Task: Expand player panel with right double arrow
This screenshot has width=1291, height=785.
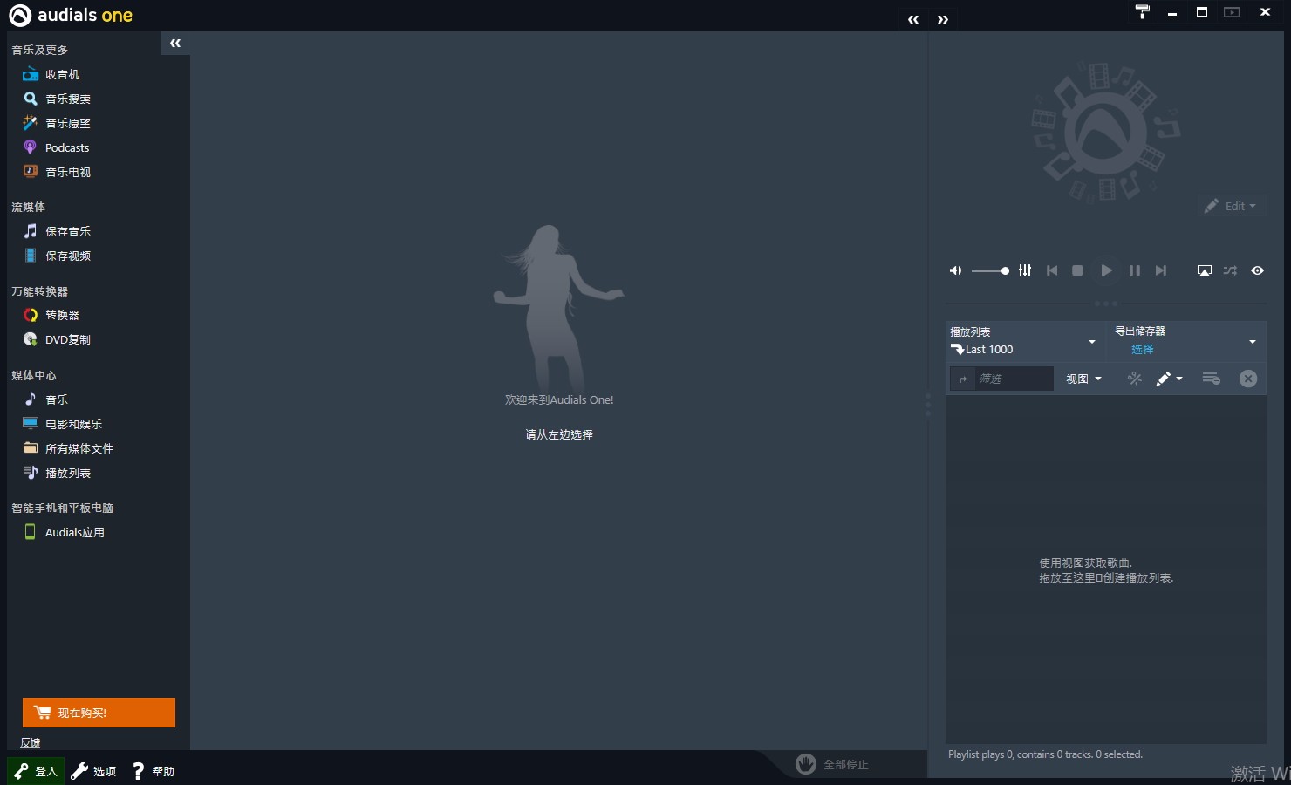Action: click(x=943, y=19)
